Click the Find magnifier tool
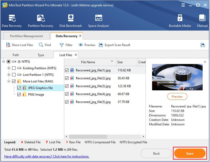 click(45, 45)
